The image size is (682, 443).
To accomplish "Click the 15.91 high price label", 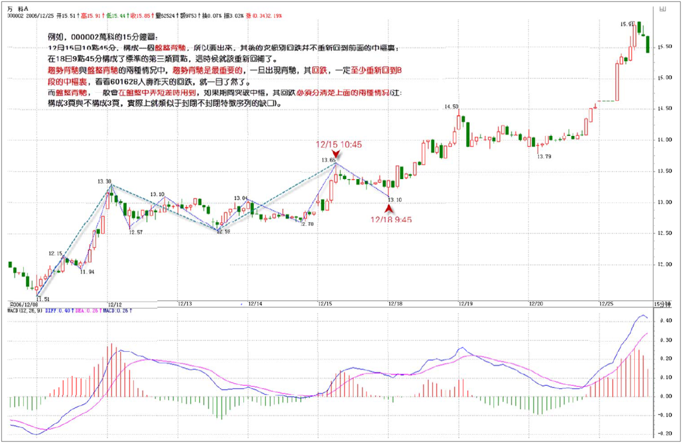I will click(x=627, y=24).
